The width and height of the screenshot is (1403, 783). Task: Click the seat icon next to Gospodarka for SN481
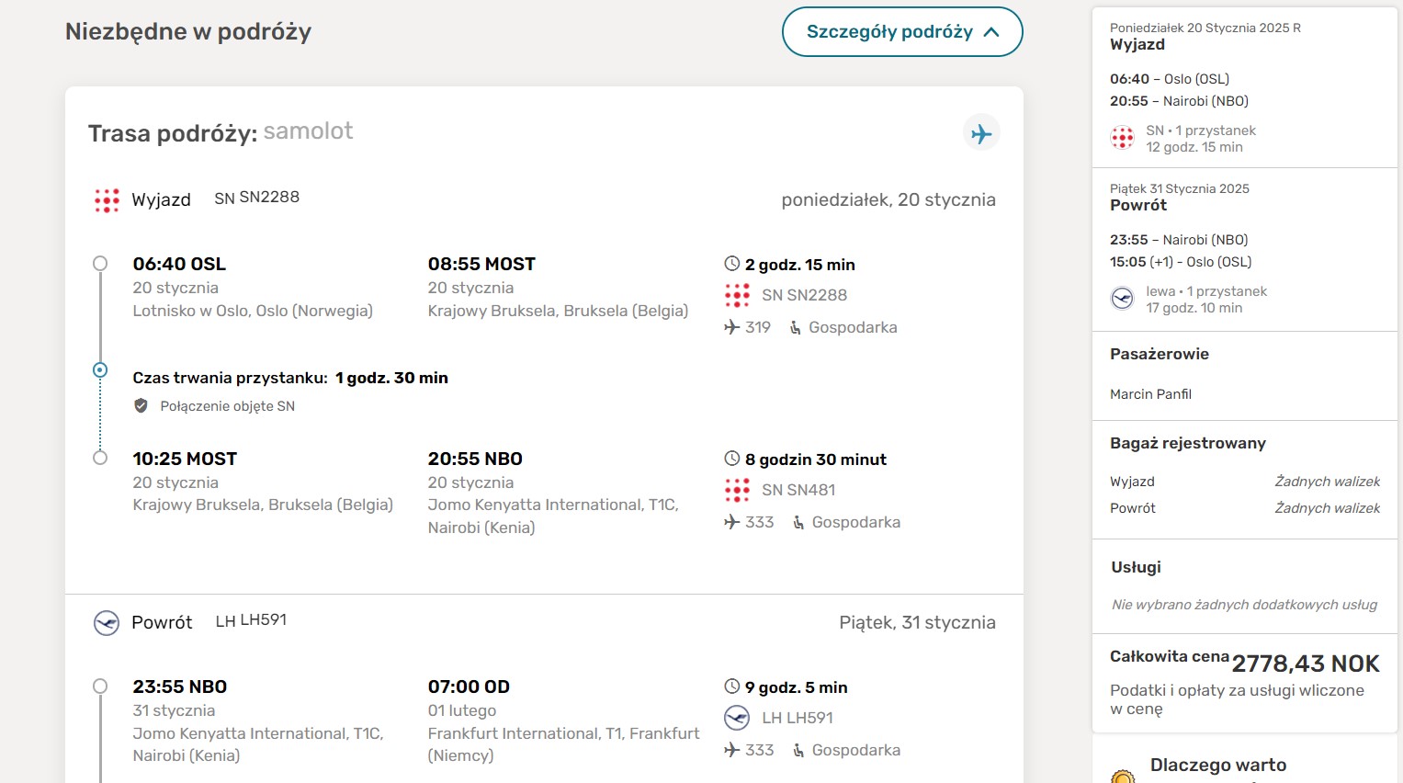click(798, 522)
